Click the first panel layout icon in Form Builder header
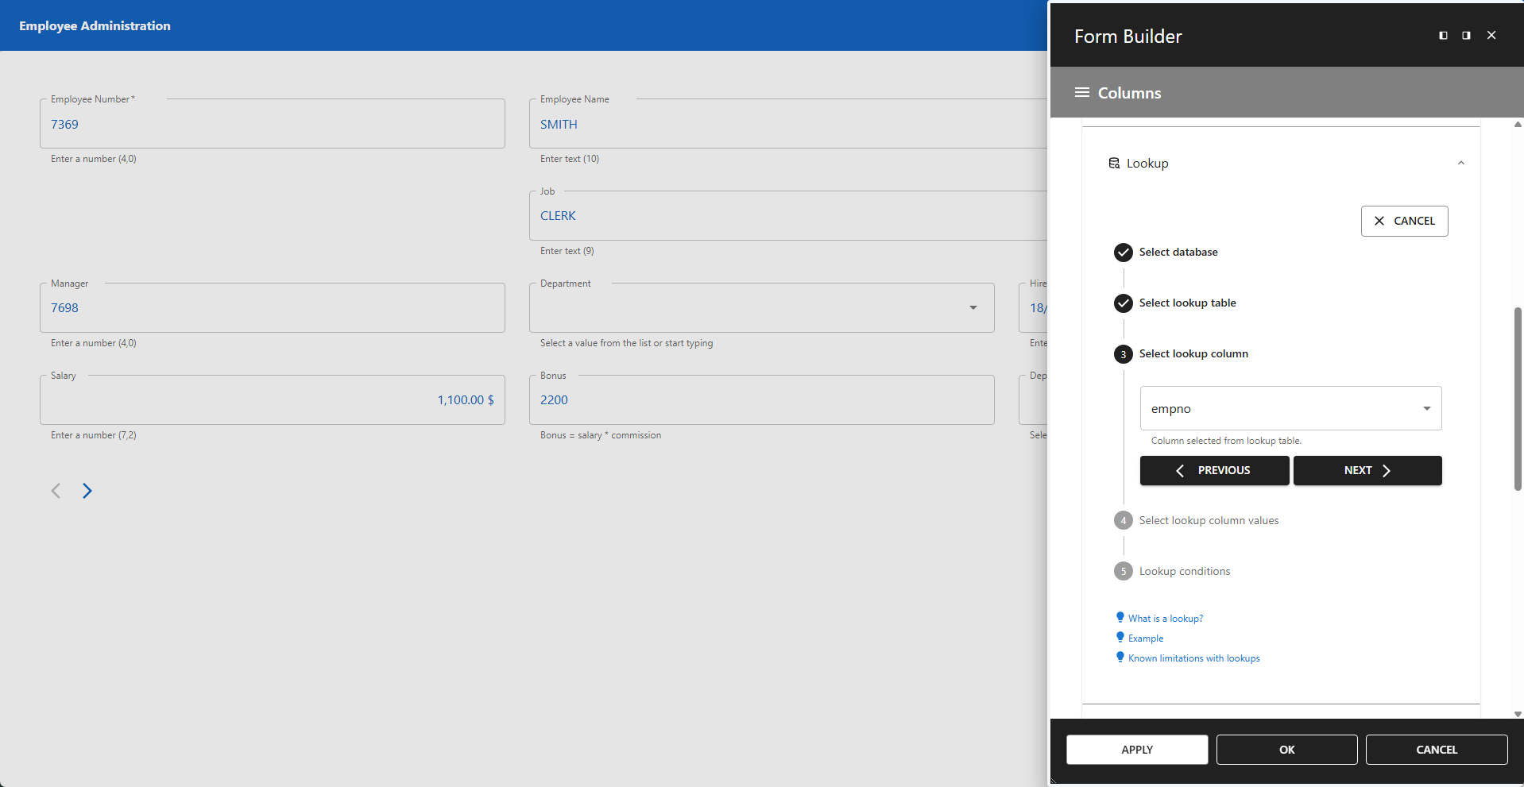Screen dimensions: 1524x787 [1442, 35]
